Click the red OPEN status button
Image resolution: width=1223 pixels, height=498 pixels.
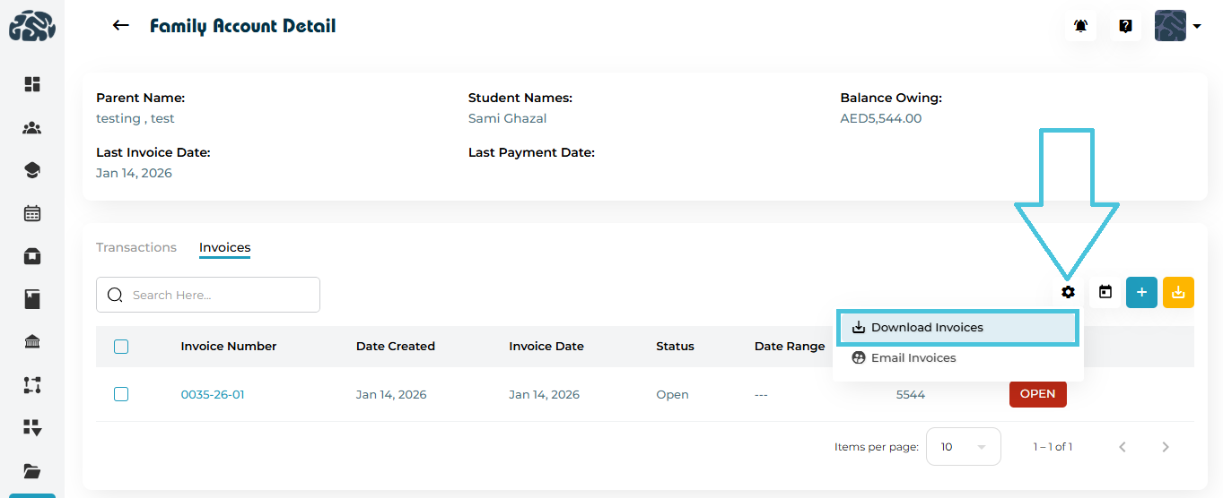pos(1037,394)
